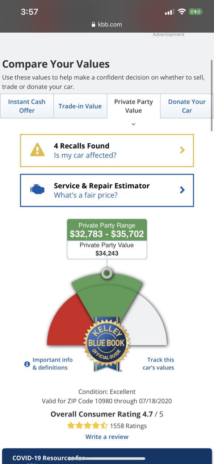Select the Donate Your Car tab
This screenshot has height=464, width=214.
[187, 106]
